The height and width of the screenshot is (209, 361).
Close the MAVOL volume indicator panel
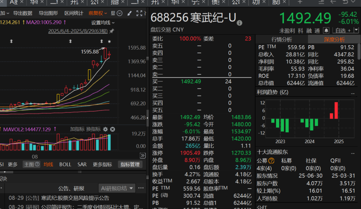click(113, 129)
